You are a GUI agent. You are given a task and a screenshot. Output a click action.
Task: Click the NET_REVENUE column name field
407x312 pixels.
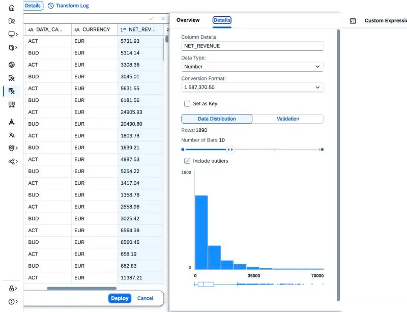(252, 46)
